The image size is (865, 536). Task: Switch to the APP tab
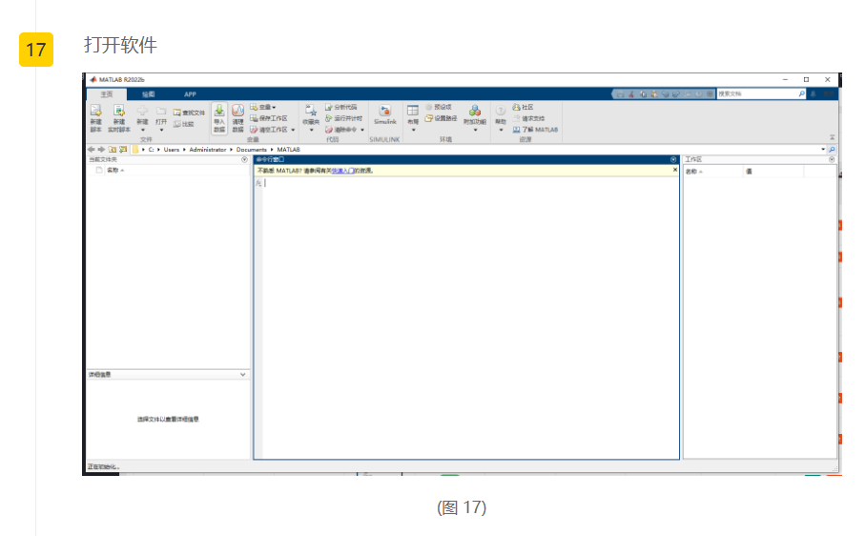(x=190, y=94)
